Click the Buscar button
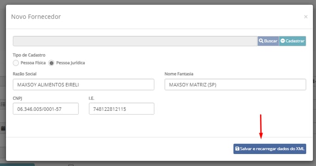Image resolution: width=316 pixels, height=166 pixels. point(268,41)
